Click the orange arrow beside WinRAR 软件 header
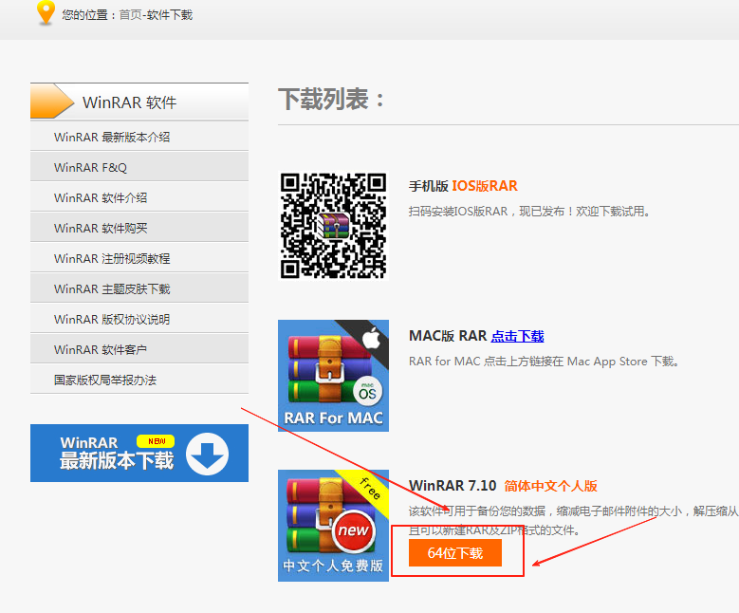Screen dimensions: 739x613 click(x=52, y=101)
